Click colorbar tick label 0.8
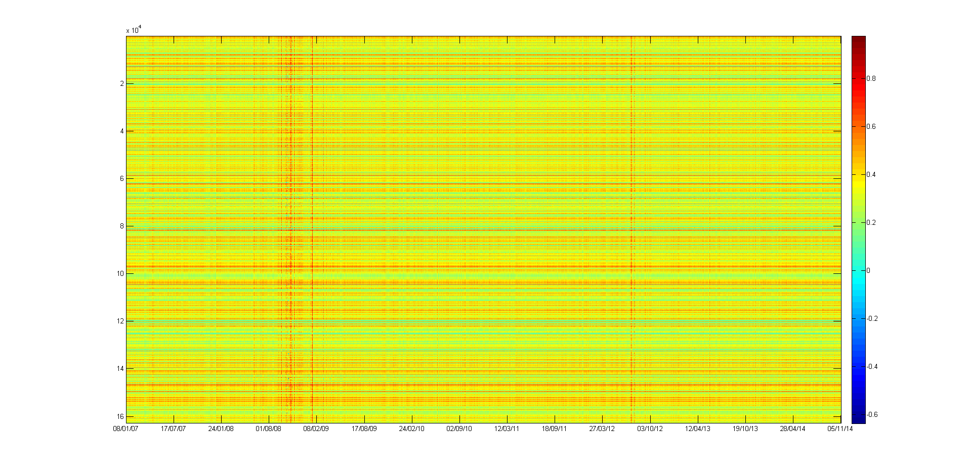The height and width of the screenshot is (475, 968). click(x=871, y=79)
